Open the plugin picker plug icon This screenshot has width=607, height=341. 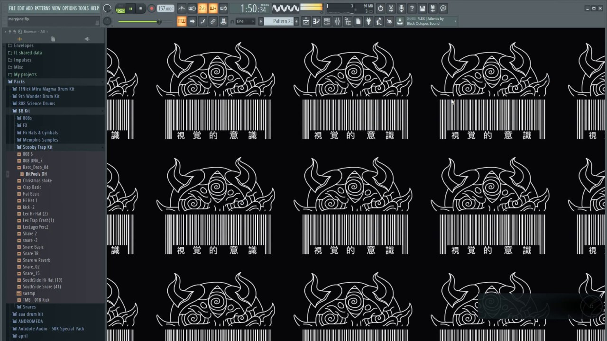tap(368, 21)
